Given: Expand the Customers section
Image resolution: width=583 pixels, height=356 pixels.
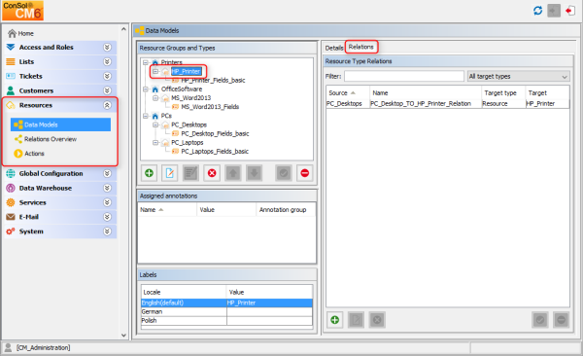Looking at the screenshot, I should [107, 90].
